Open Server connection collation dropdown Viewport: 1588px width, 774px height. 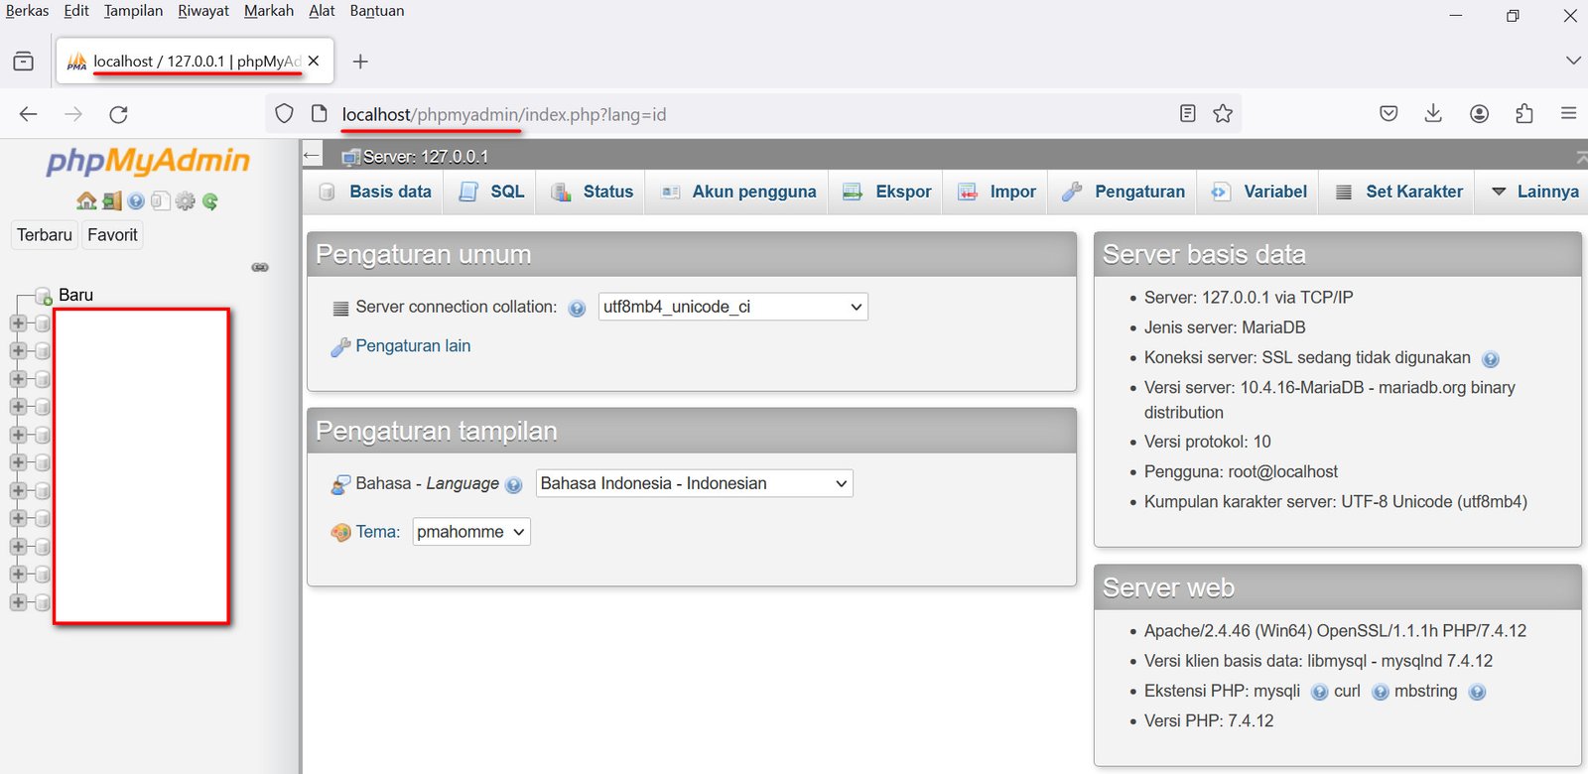(x=732, y=307)
